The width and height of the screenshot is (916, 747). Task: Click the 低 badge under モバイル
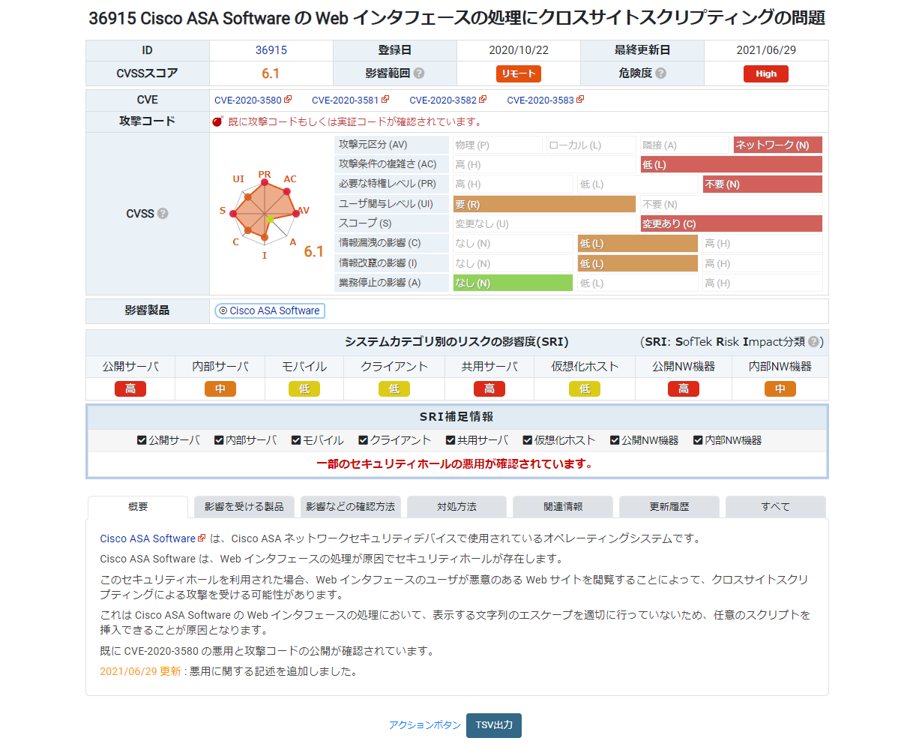coord(304,388)
